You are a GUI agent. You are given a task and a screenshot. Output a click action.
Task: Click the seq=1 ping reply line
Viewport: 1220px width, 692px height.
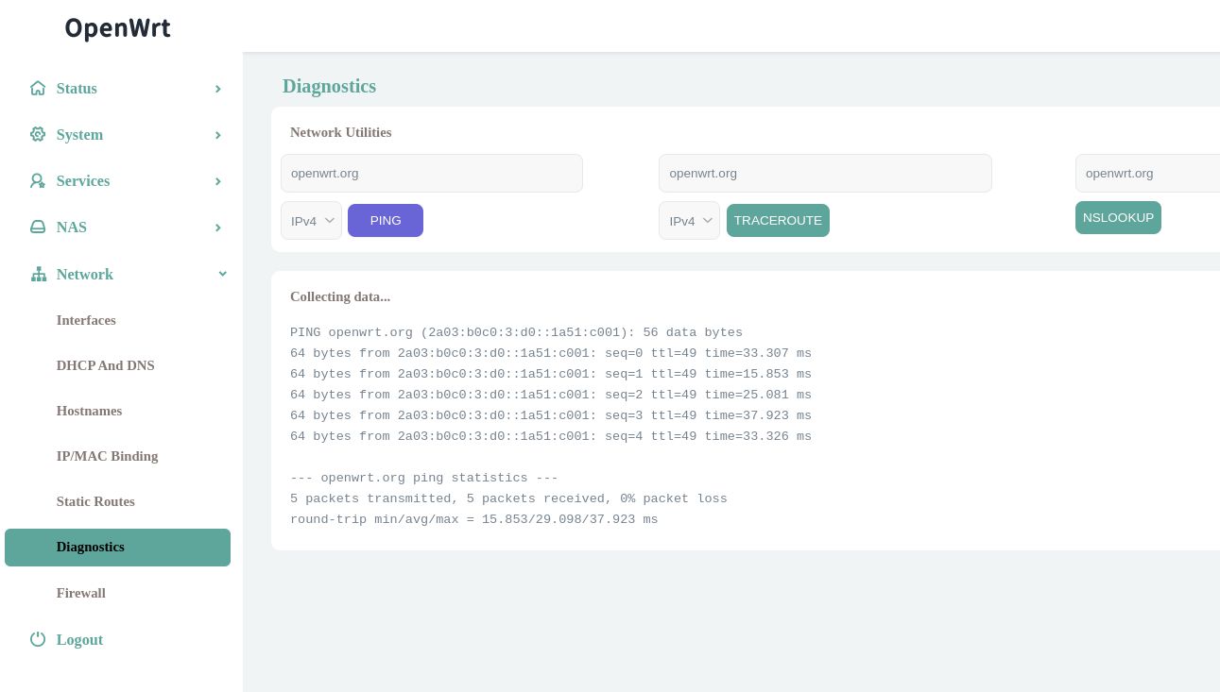[x=551, y=374]
